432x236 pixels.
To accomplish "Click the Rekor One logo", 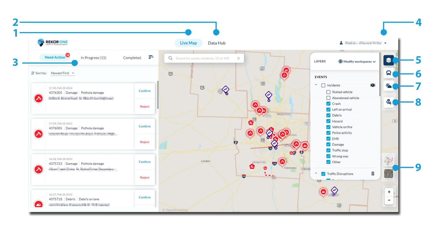I will click(x=52, y=42).
